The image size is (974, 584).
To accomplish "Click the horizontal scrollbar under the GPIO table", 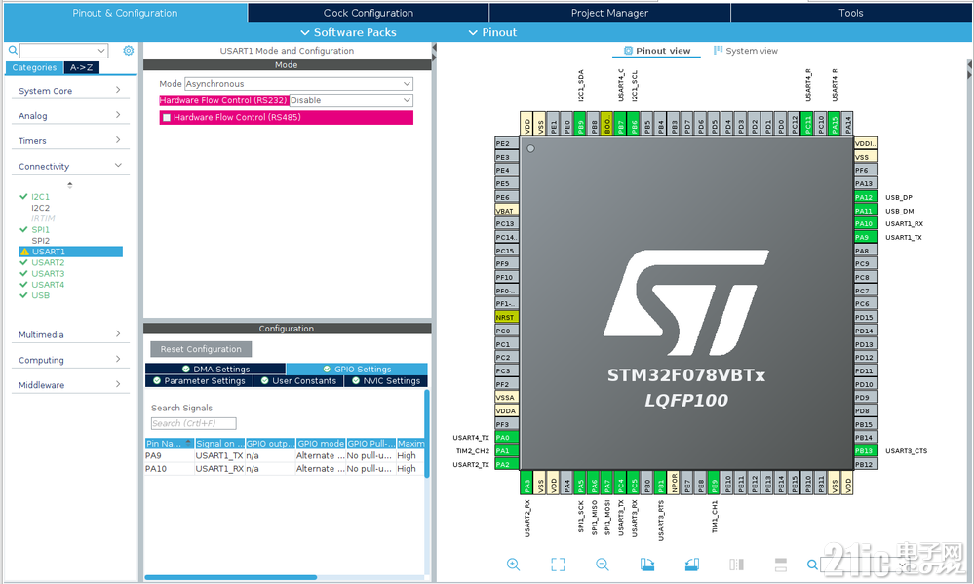I will (230, 578).
